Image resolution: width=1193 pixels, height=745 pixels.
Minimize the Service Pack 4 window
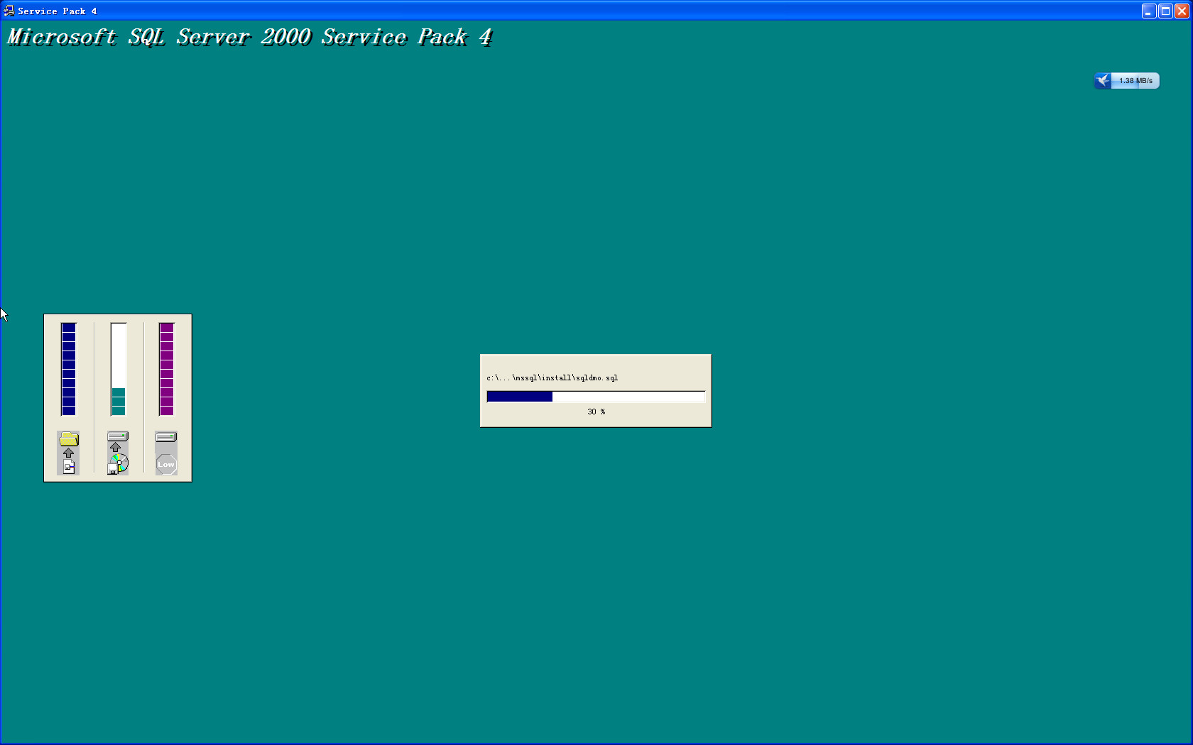(1149, 11)
